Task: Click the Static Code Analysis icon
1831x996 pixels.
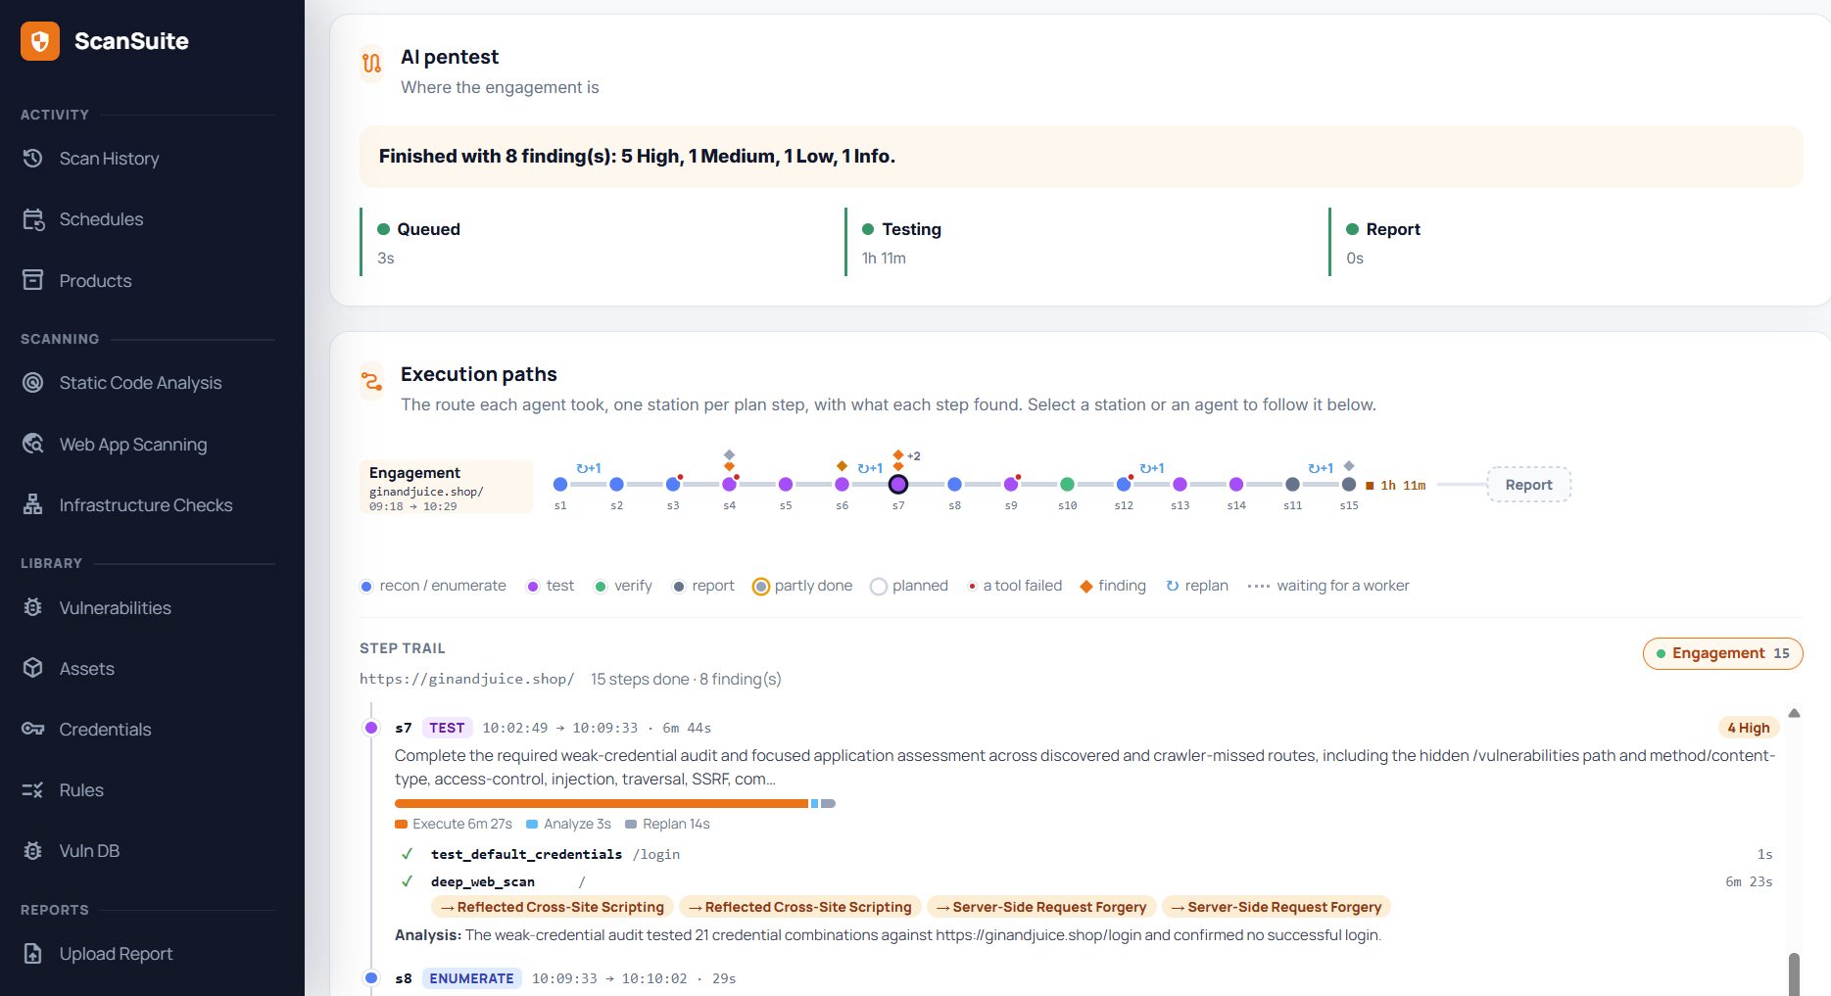Action: tap(33, 383)
